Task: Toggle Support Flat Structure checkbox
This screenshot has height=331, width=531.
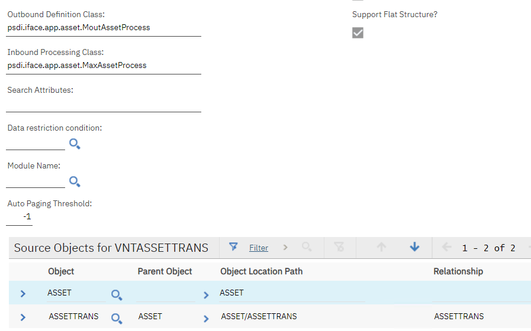Action: click(x=358, y=33)
